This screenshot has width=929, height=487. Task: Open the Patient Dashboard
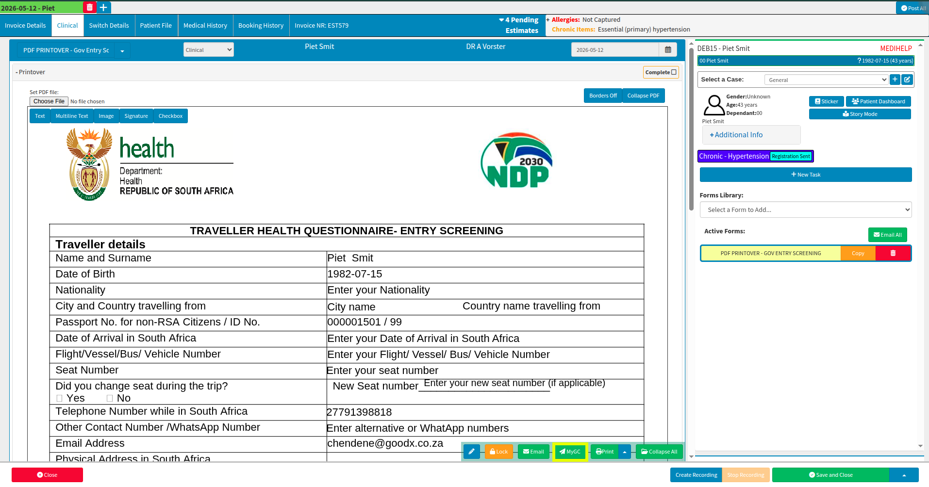coord(878,101)
